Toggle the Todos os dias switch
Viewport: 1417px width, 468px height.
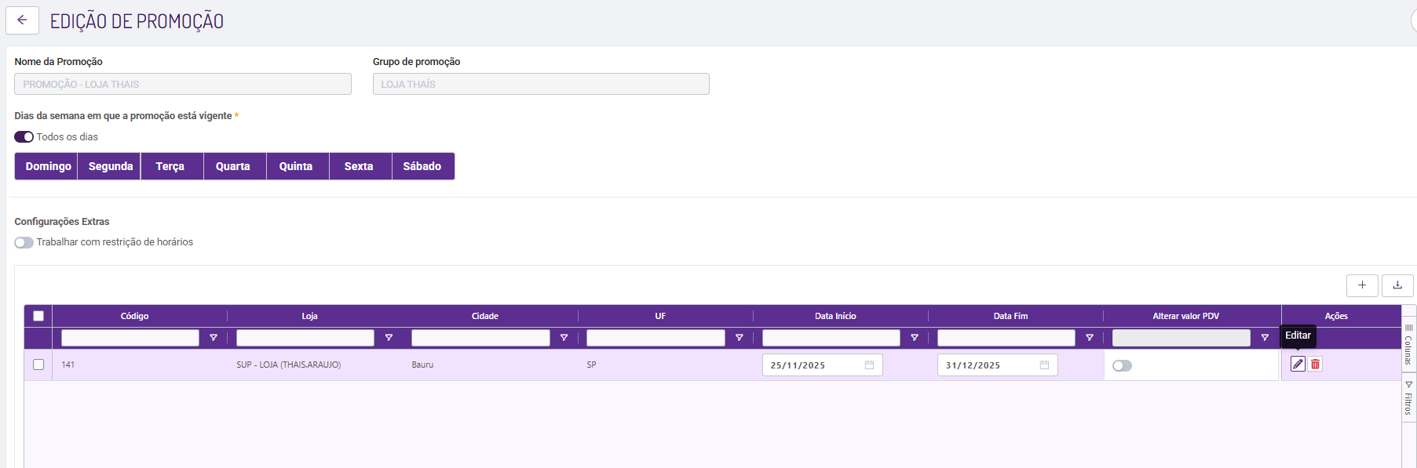pos(24,137)
